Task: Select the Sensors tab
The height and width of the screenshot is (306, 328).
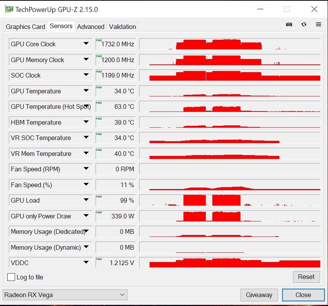Action: pyautogui.click(x=61, y=26)
